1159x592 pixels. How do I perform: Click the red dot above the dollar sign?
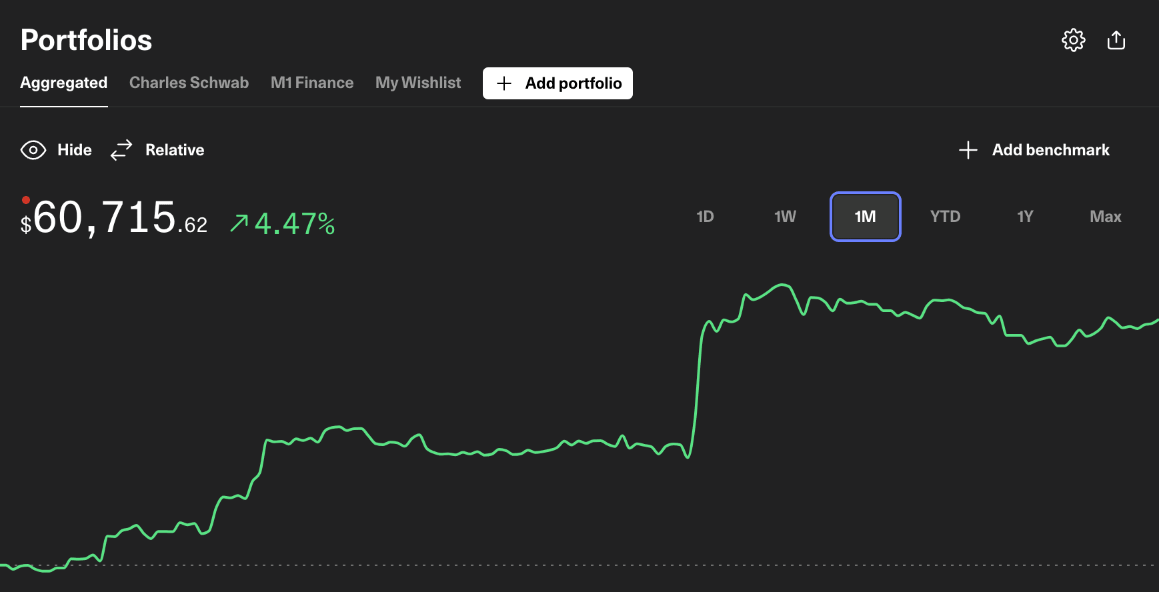[26, 200]
